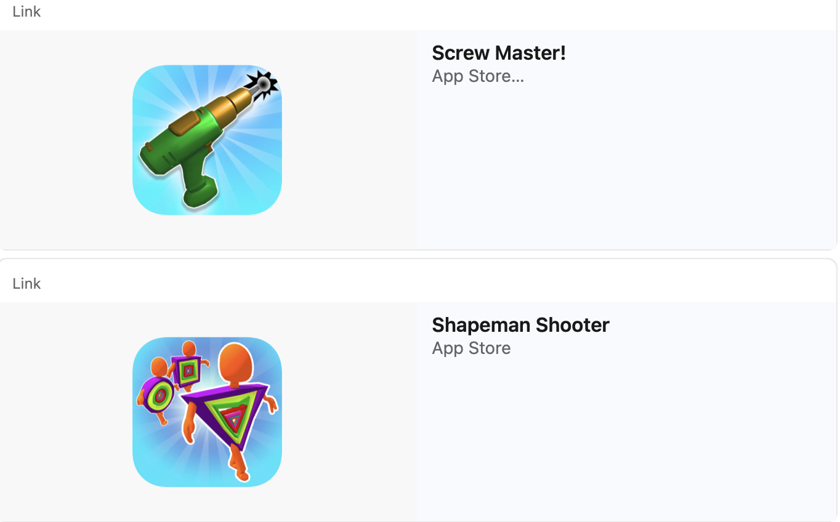Open the Screw Master app icon

click(207, 140)
